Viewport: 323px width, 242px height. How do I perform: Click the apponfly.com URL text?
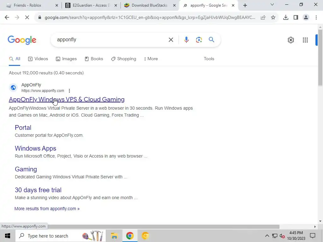point(43,91)
